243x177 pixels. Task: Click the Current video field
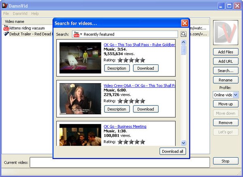(x=120, y=162)
